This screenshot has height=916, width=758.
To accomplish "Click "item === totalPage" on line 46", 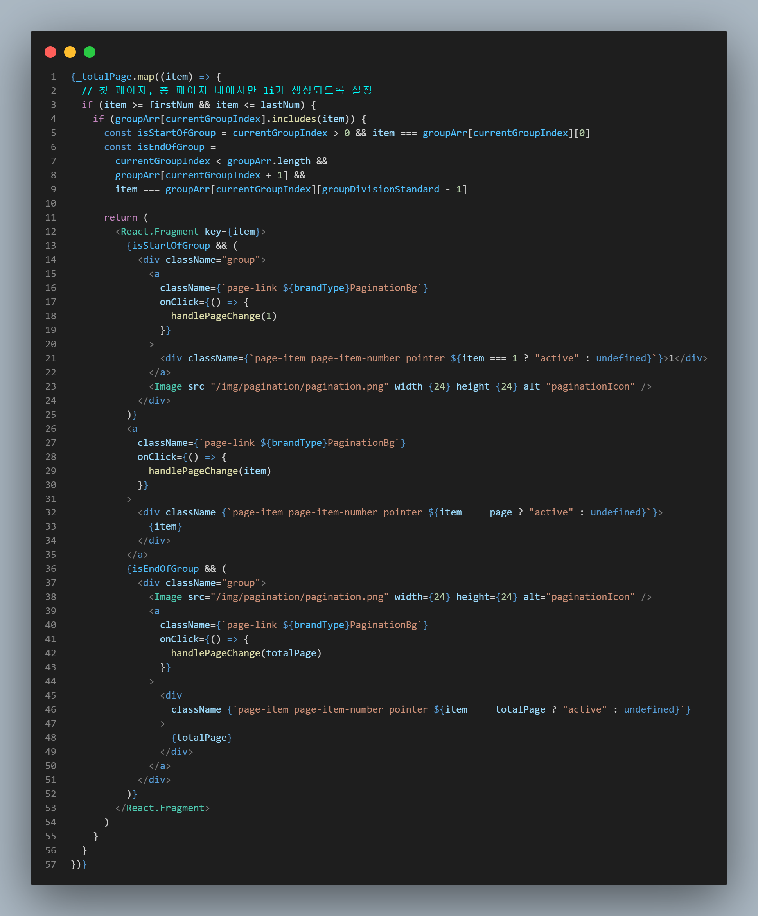I will tap(495, 709).
